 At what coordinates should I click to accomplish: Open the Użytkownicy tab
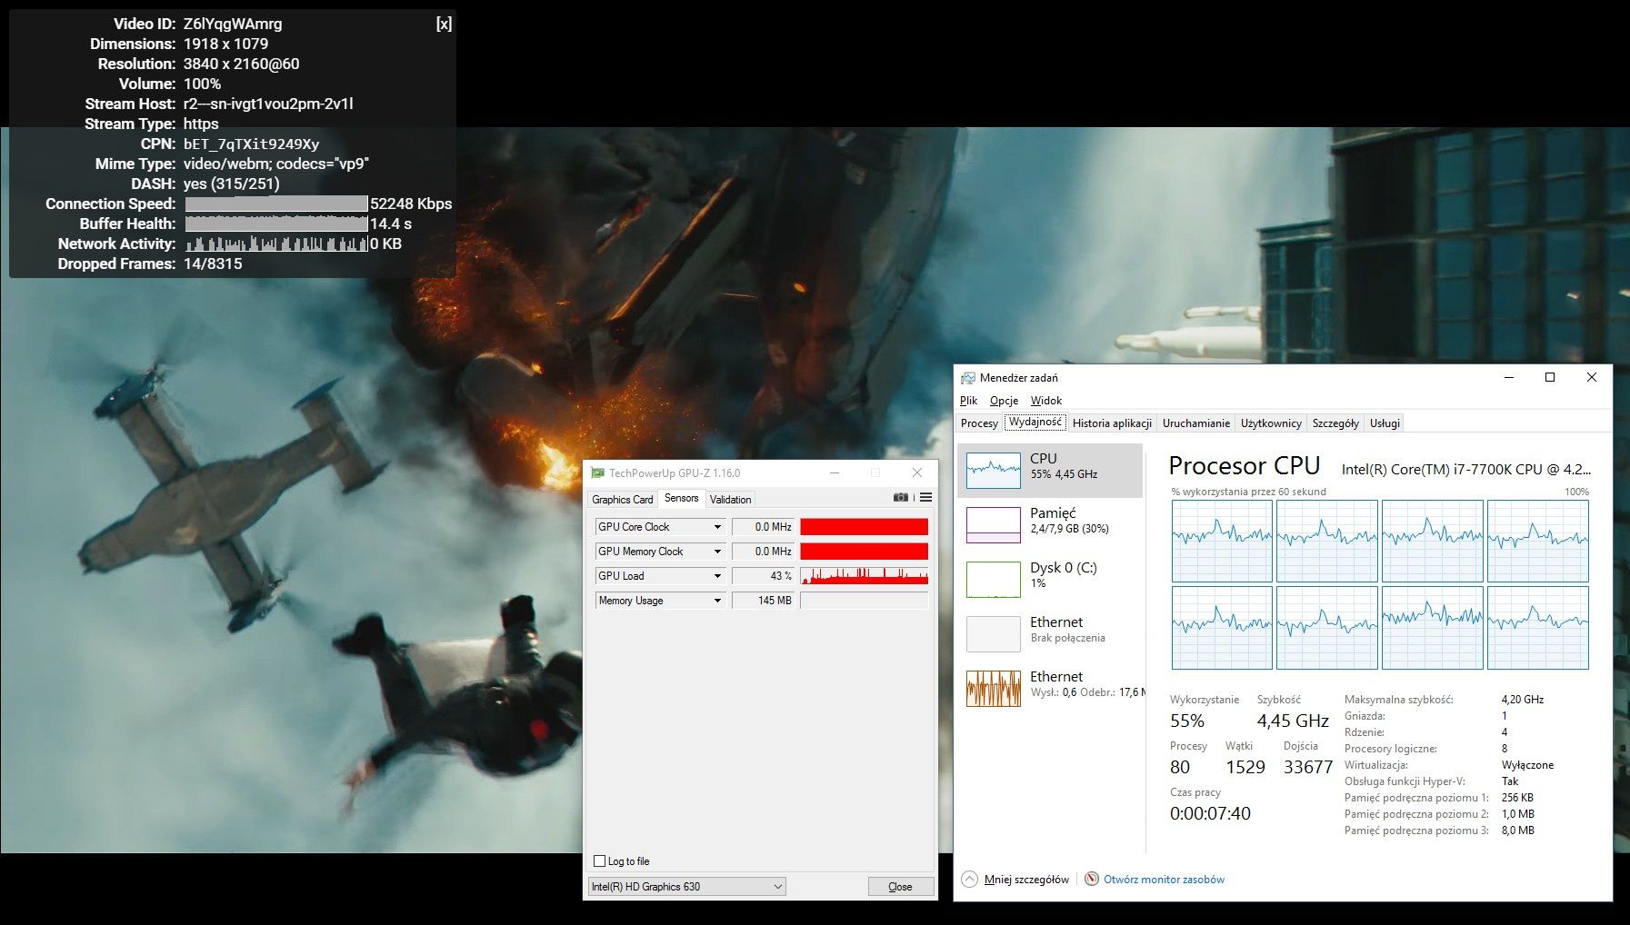point(1271,423)
